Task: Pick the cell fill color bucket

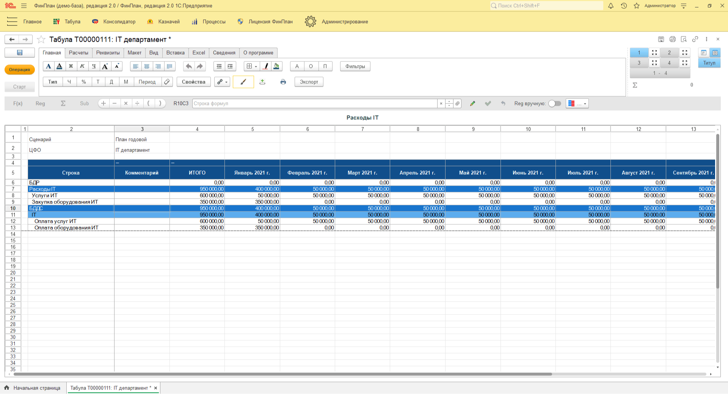Action: tap(276, 66)
